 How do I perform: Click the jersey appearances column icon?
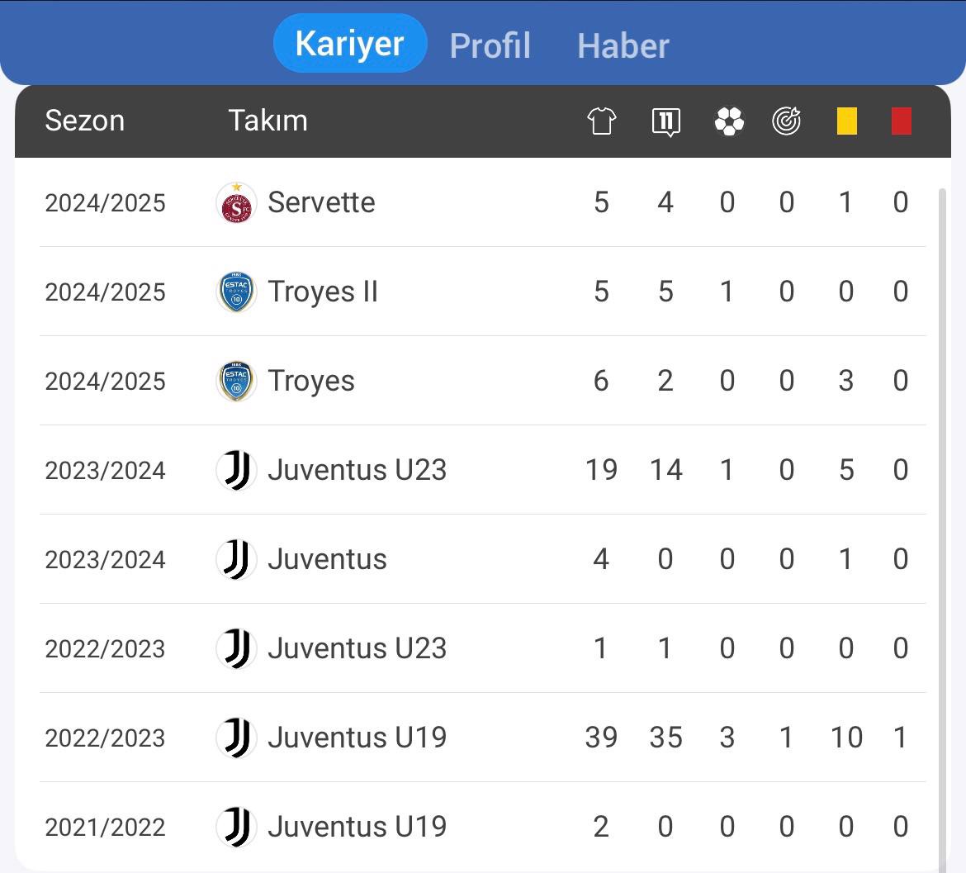pos(601,121)
